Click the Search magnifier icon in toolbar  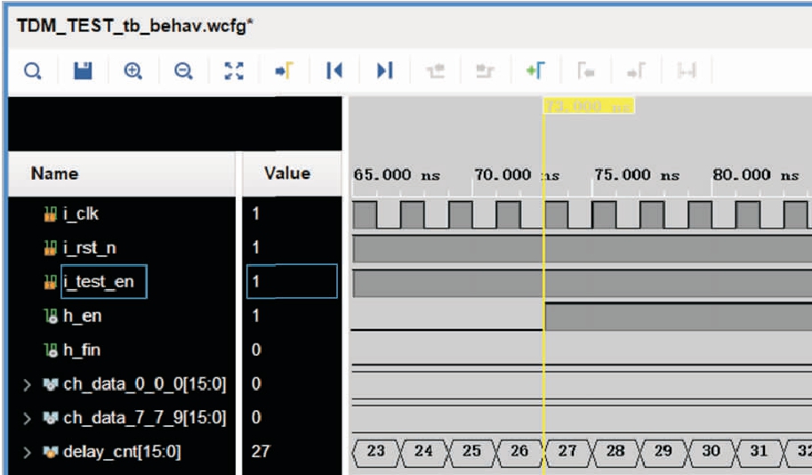point(32,70)
